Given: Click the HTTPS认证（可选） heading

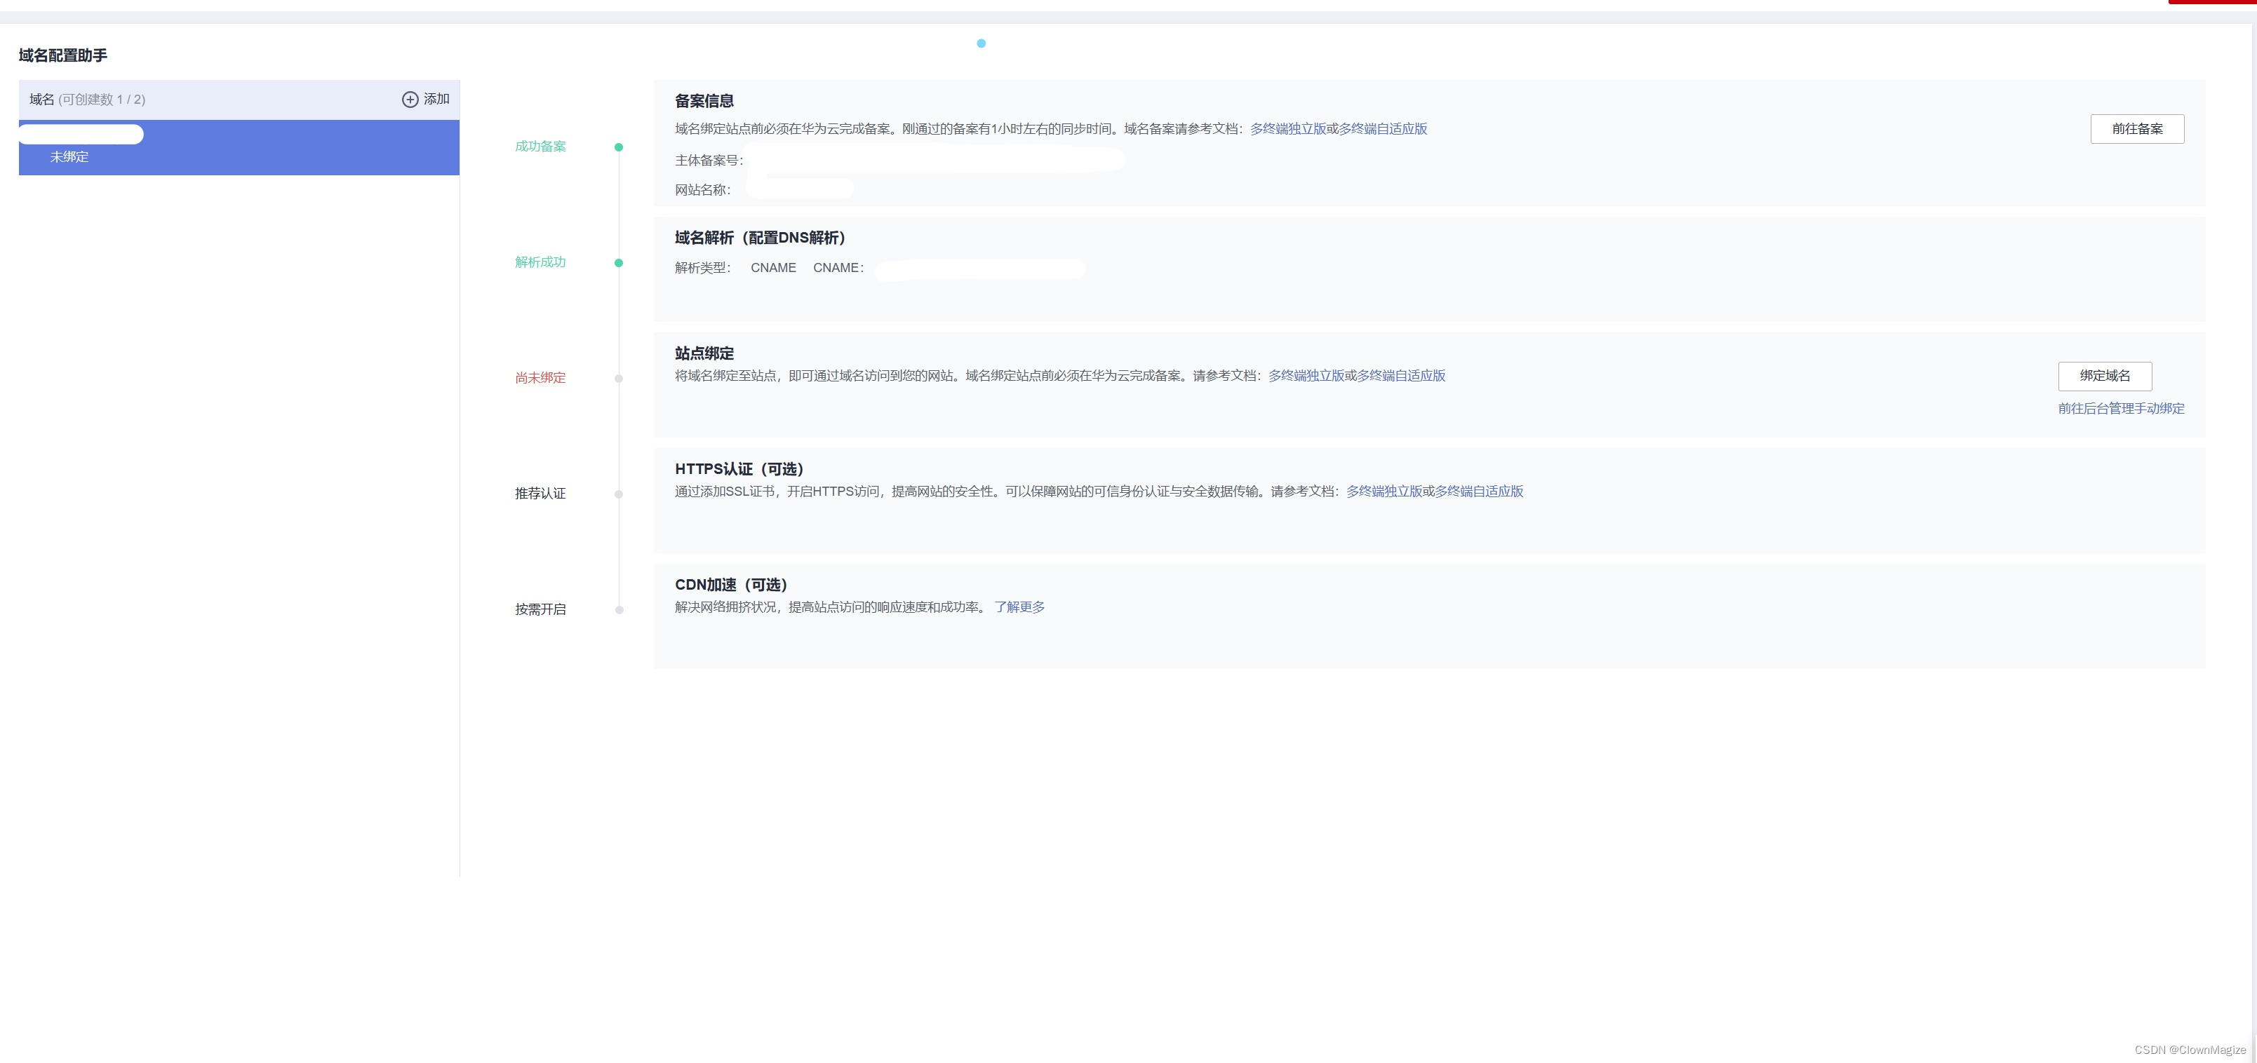Looking at the screenshot, I should click(739, 468).
